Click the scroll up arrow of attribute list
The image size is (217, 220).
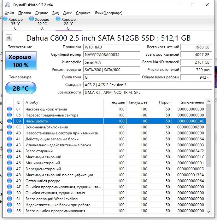point(209,101)
